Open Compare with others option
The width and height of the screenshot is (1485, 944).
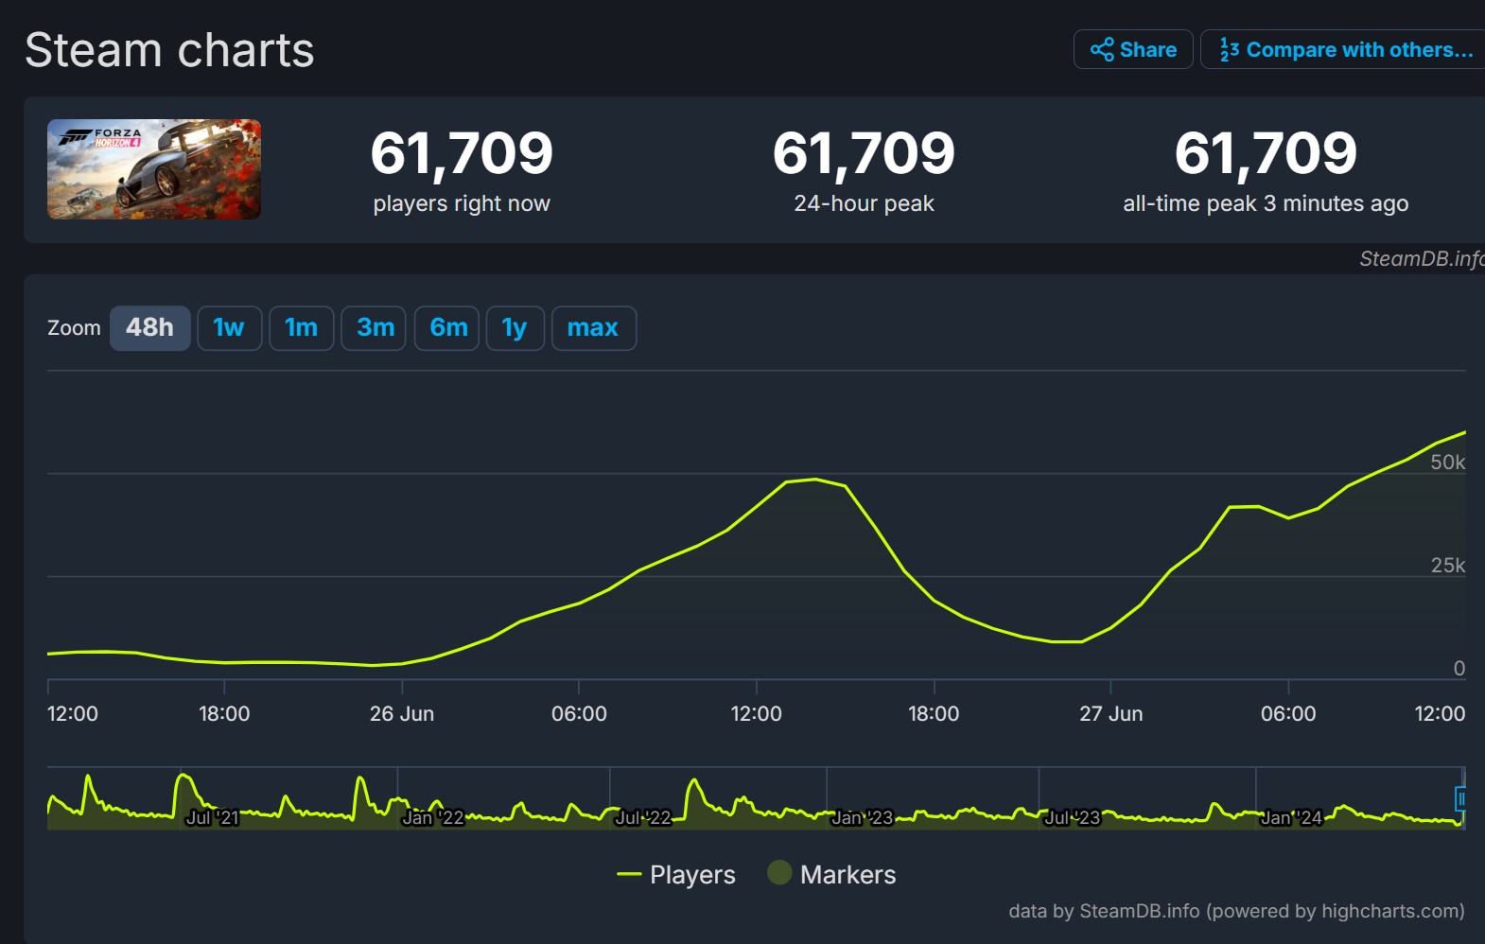[x=1346, y=49]
